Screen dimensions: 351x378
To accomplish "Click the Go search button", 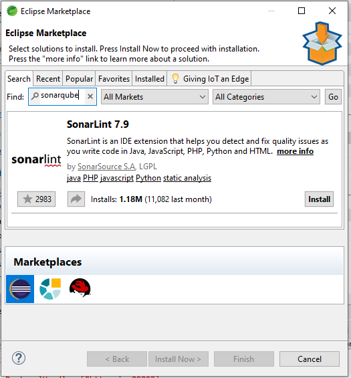I will tap(333, 96).
